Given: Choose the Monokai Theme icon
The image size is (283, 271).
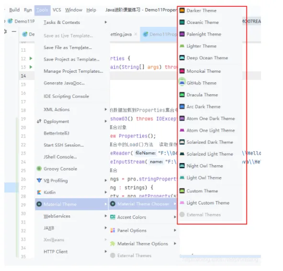Looking at the screenshot, I should pyautogui.click(x=182, y=71).
